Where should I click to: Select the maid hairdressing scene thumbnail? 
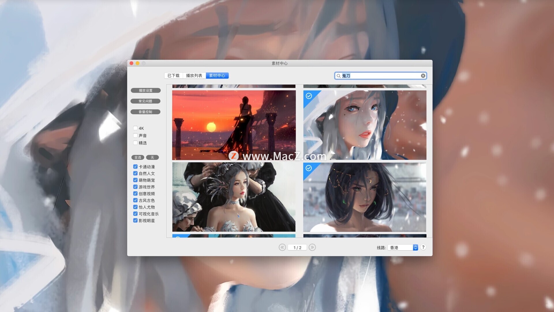[x=234, y=197]
